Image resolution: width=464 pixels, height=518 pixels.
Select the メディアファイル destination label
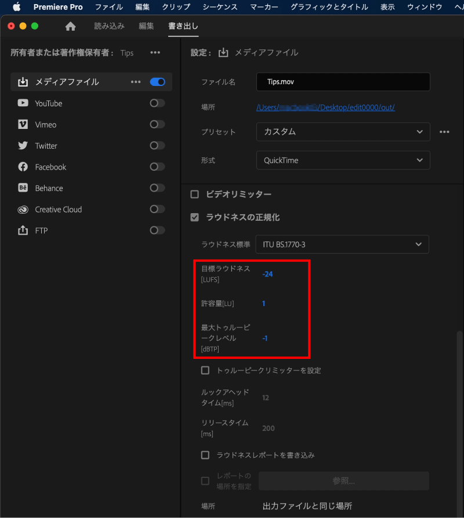67,82
